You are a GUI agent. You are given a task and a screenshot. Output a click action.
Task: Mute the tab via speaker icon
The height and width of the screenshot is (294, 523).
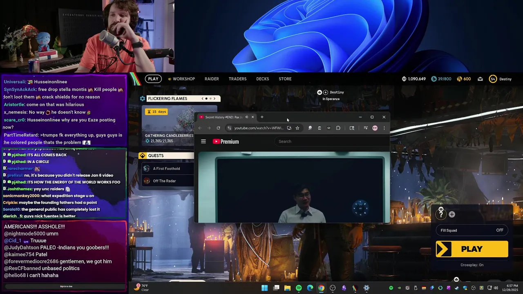(246, 117)
